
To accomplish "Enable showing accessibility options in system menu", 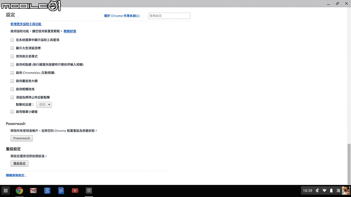I will point(12,40).
